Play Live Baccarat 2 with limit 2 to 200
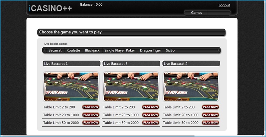 210,107
